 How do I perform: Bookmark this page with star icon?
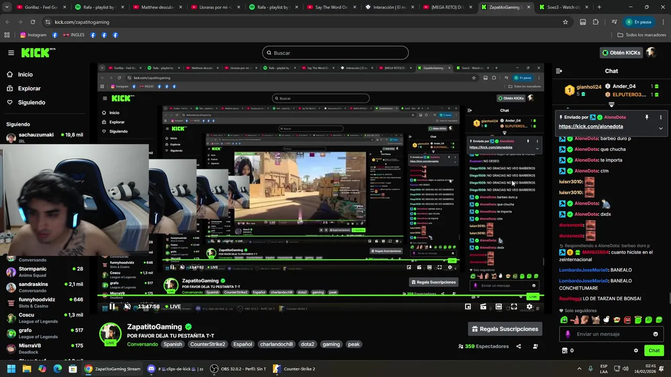pos(565,22)
